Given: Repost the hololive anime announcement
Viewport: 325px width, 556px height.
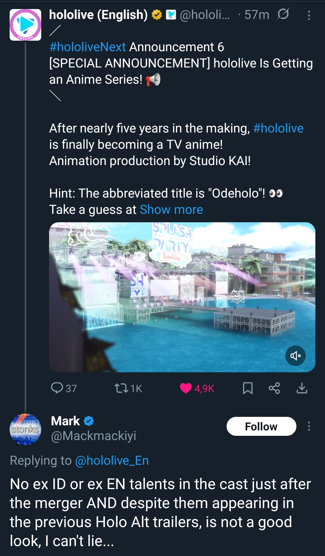Looking at the screenshot, I should pos(128,388).
